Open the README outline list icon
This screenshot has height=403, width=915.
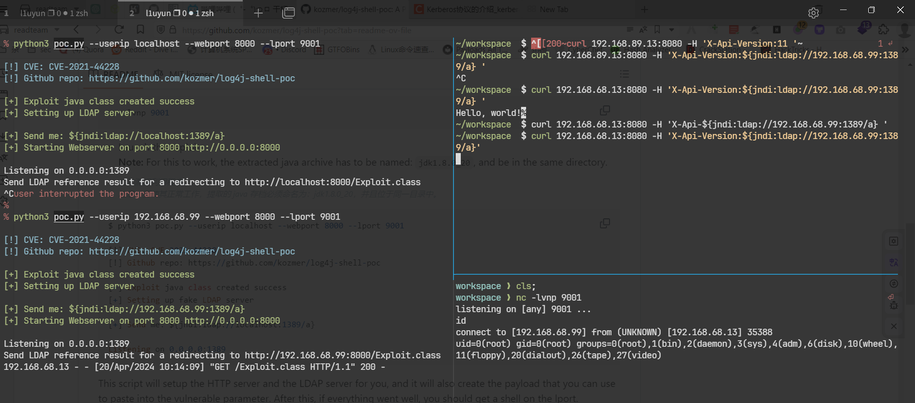624,74
